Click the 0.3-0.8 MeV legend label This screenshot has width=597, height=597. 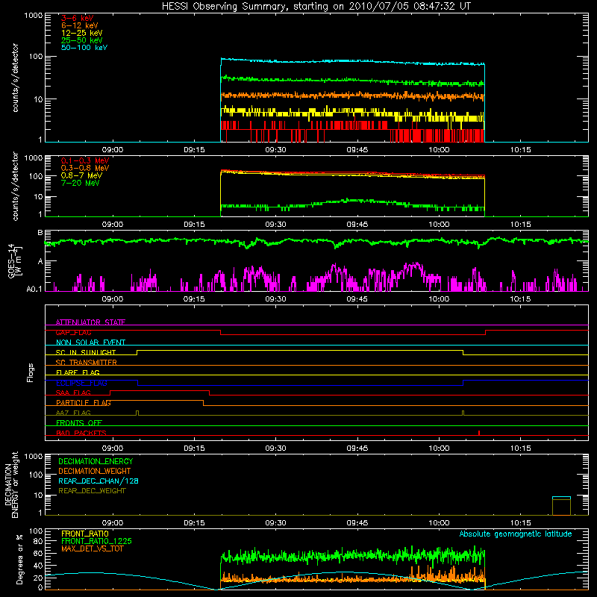point(85,168)
